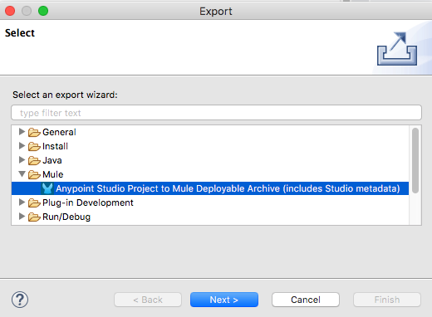Select the Mule category label

pyautogui.click(x=53, y=174)
